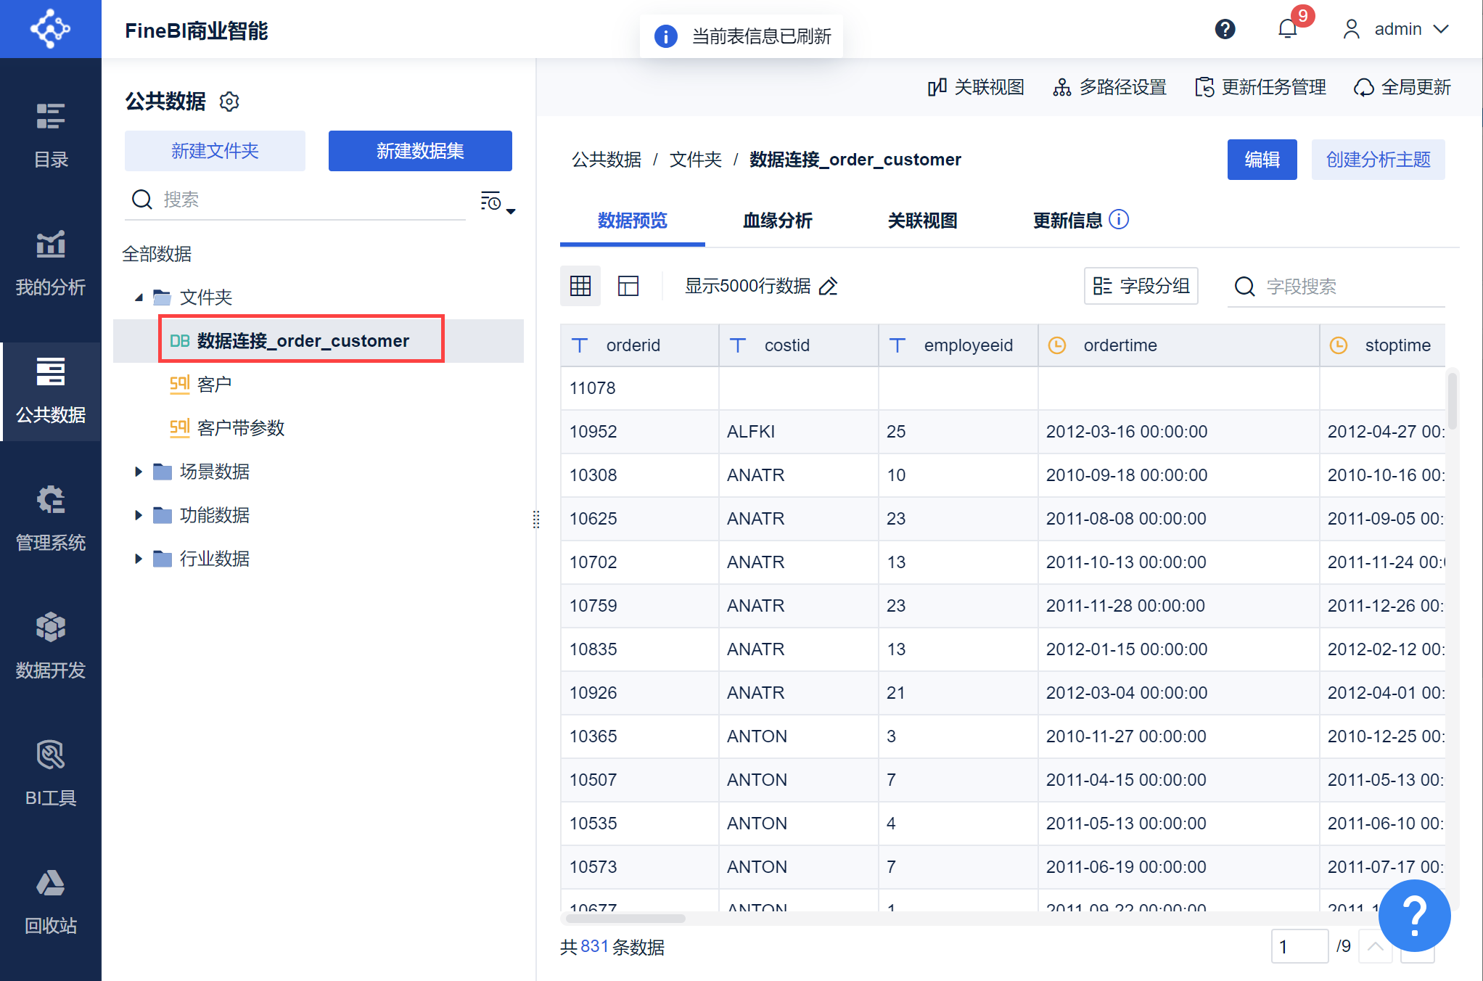Image resolution: width=1483 pixels, height=981 pixels.
Task: Collapse the 文件夹 tree node
Action: (139, 297)
